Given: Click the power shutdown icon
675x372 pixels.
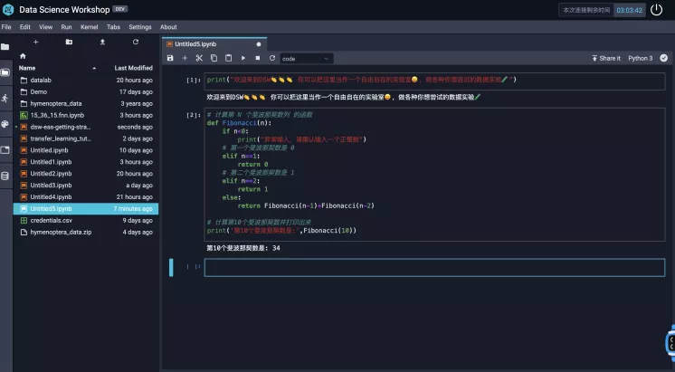Looking at the screenshot, I should pyautogui.click(x=656, y=9).
